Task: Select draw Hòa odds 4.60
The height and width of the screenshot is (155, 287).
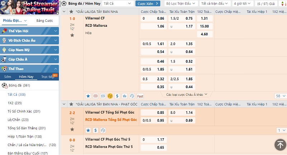Action: (x=204, y=34)
